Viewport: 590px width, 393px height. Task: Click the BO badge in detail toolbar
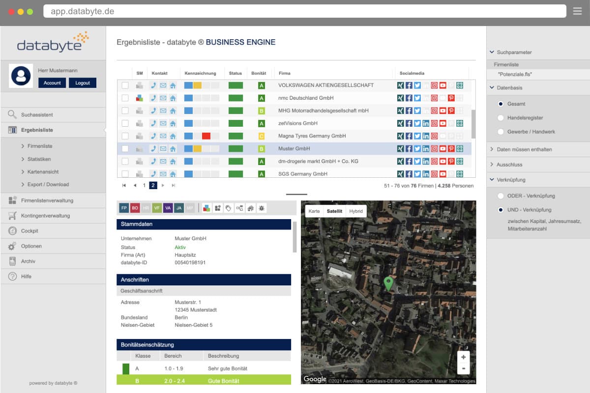click(x=135, y=208)
